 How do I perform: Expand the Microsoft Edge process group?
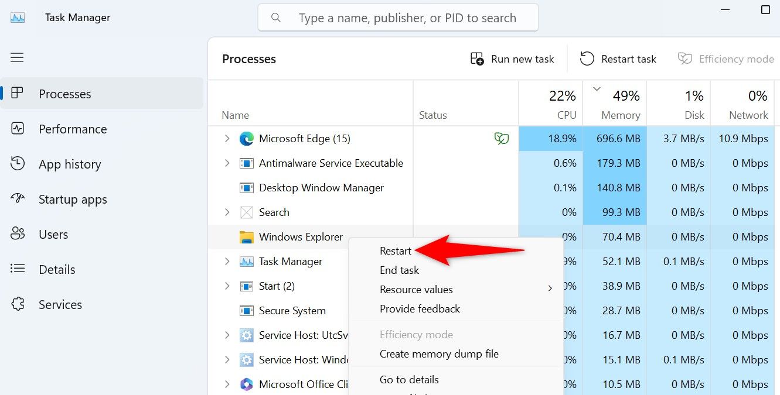point(227,139)
